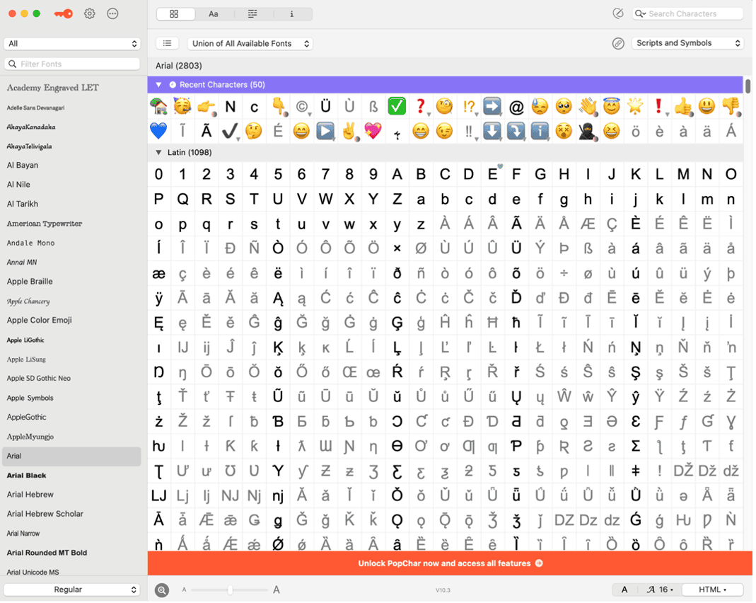
Task: Select the division sign ÷ character
Action: (564, 273)
